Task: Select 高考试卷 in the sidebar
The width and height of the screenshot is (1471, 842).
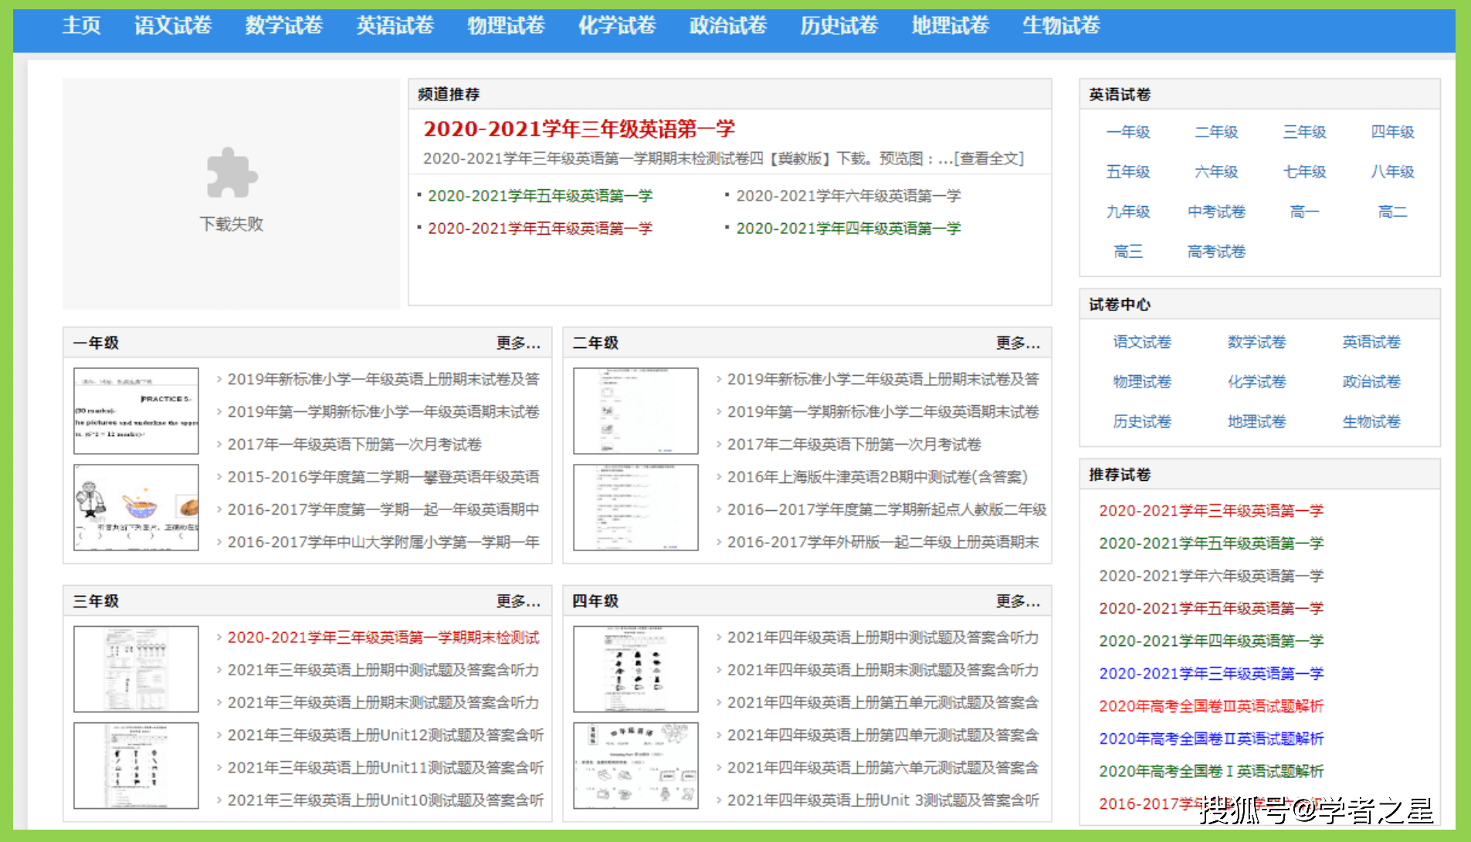Action: [x=1215, y=251]
